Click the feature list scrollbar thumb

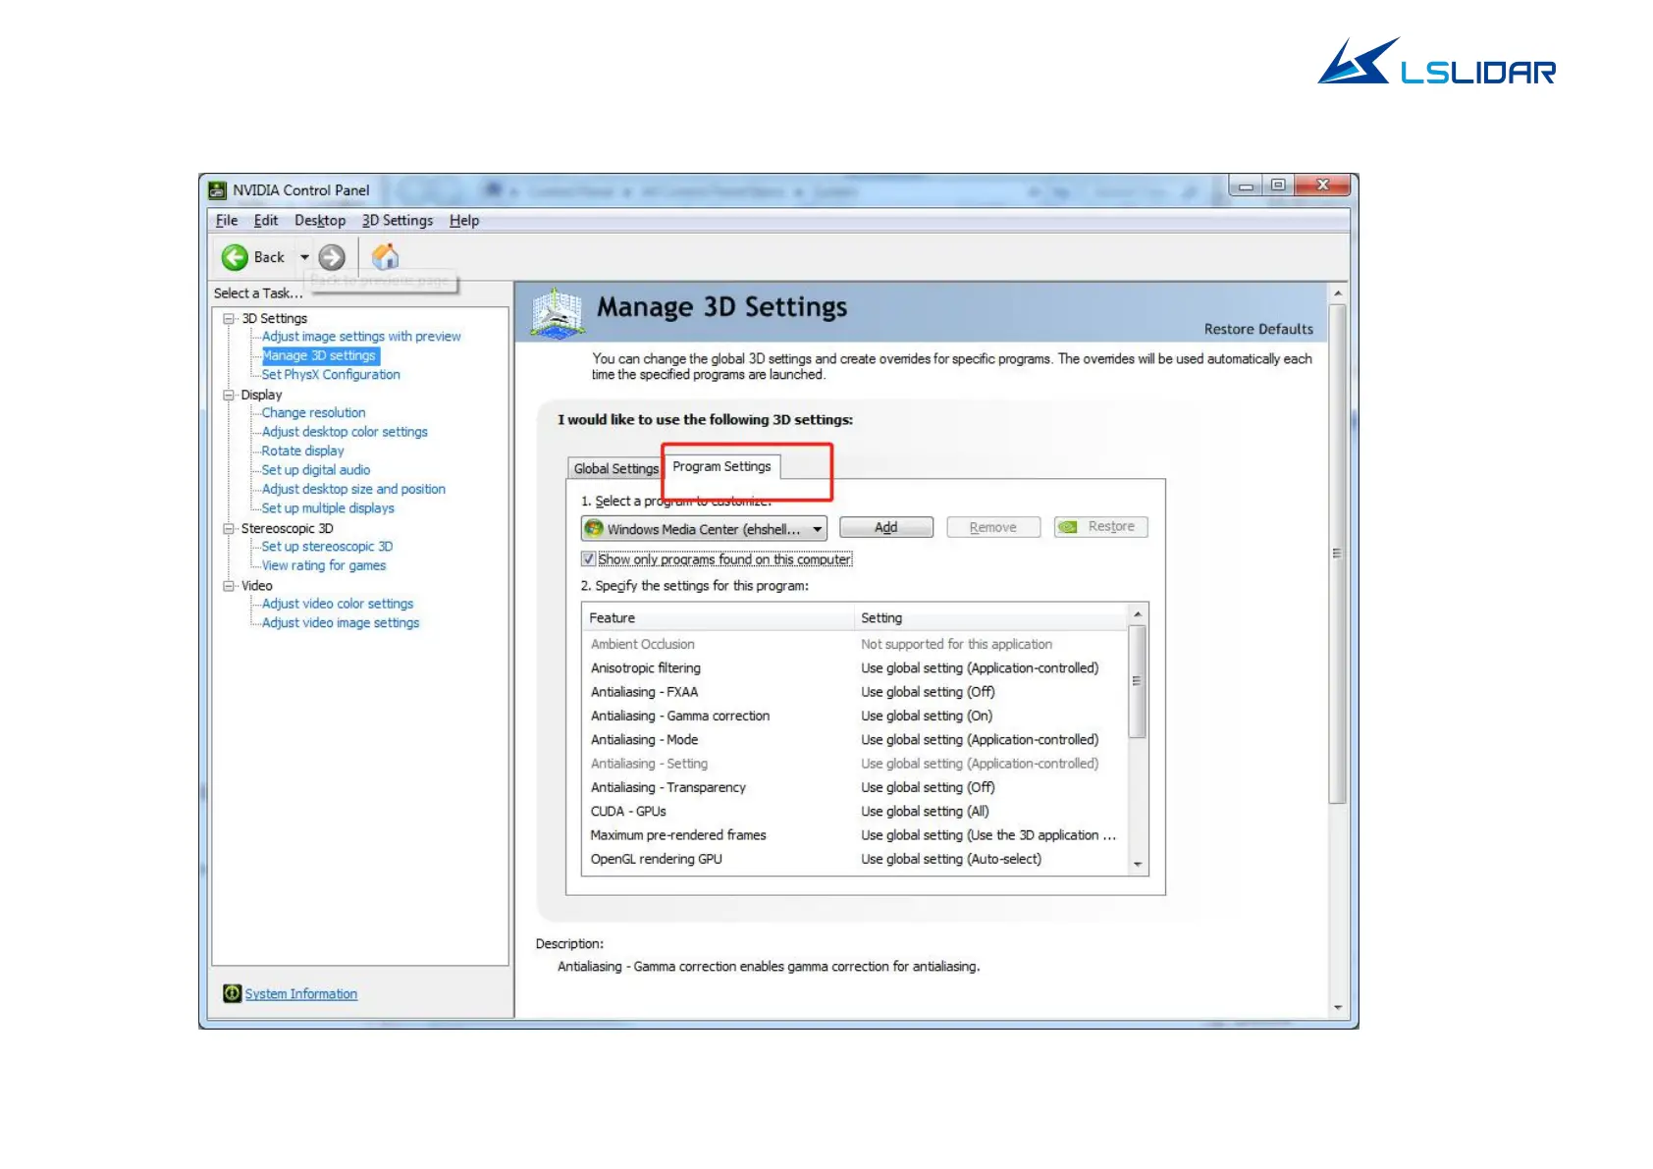coord(1138,681)
